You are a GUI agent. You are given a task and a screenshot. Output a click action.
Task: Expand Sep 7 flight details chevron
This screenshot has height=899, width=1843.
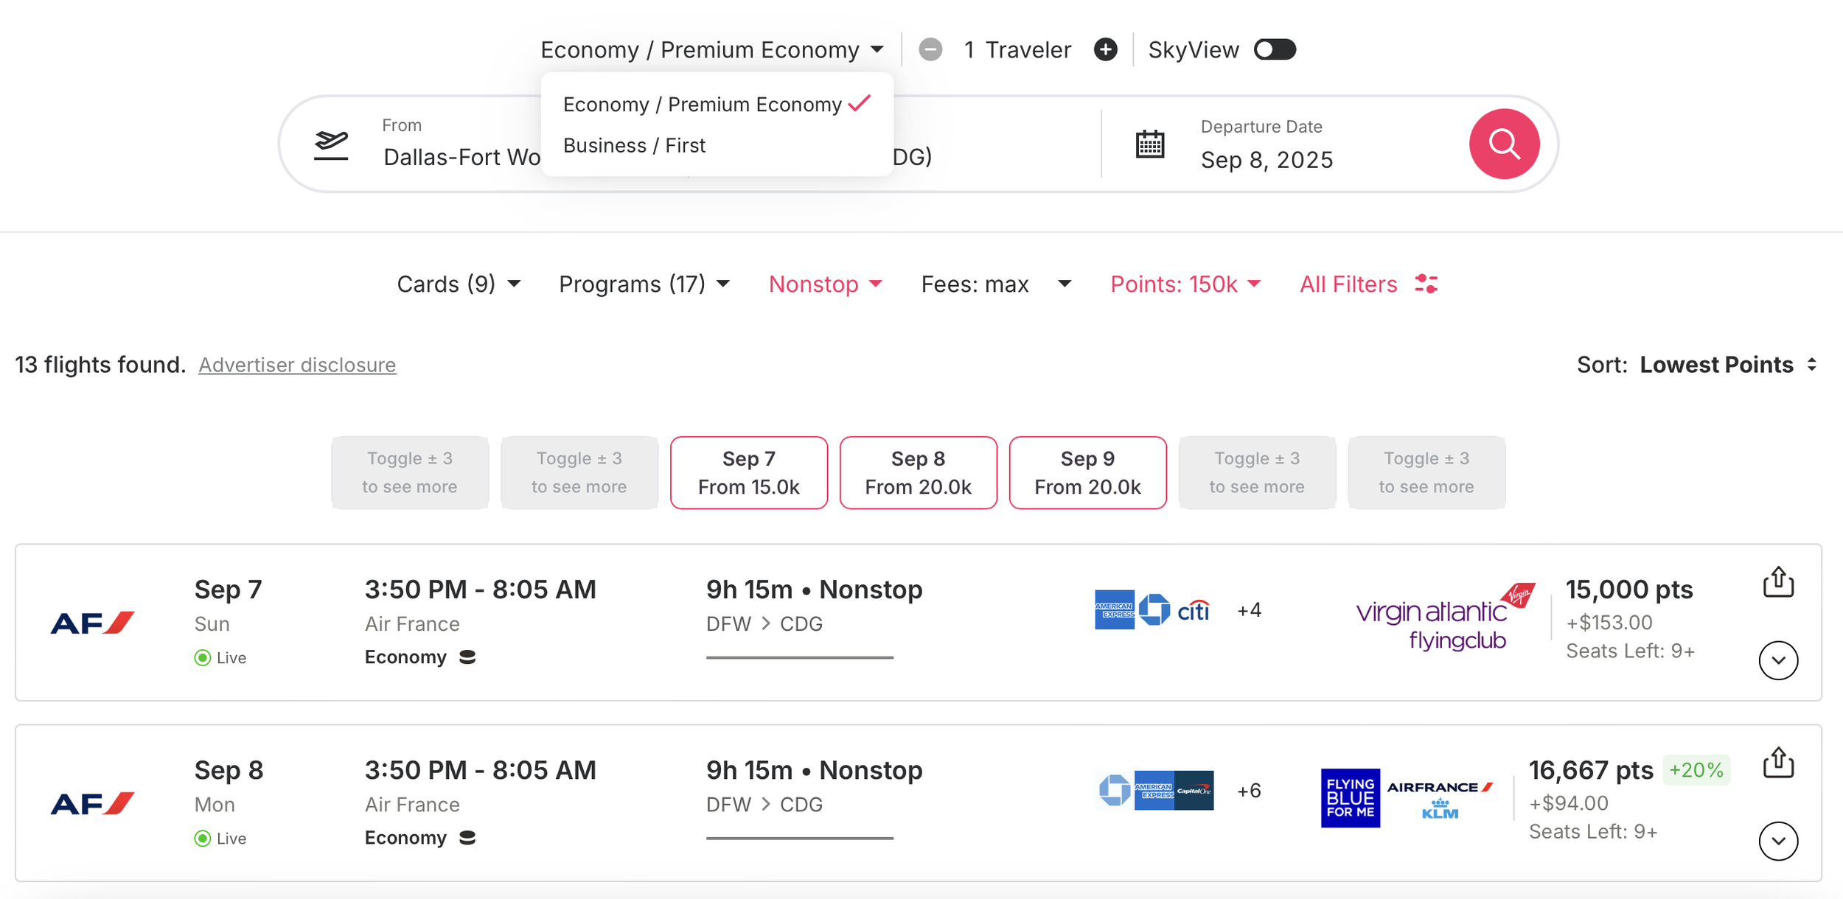pos(1778,660)
